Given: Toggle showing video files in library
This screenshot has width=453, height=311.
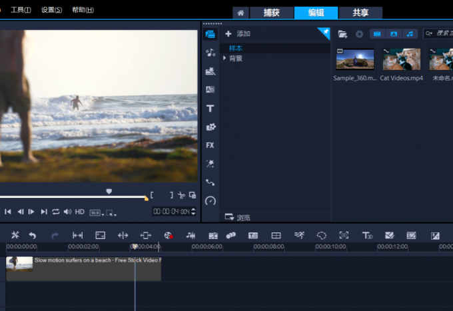Looking at the screenshot, I should [x=376, y=34].
